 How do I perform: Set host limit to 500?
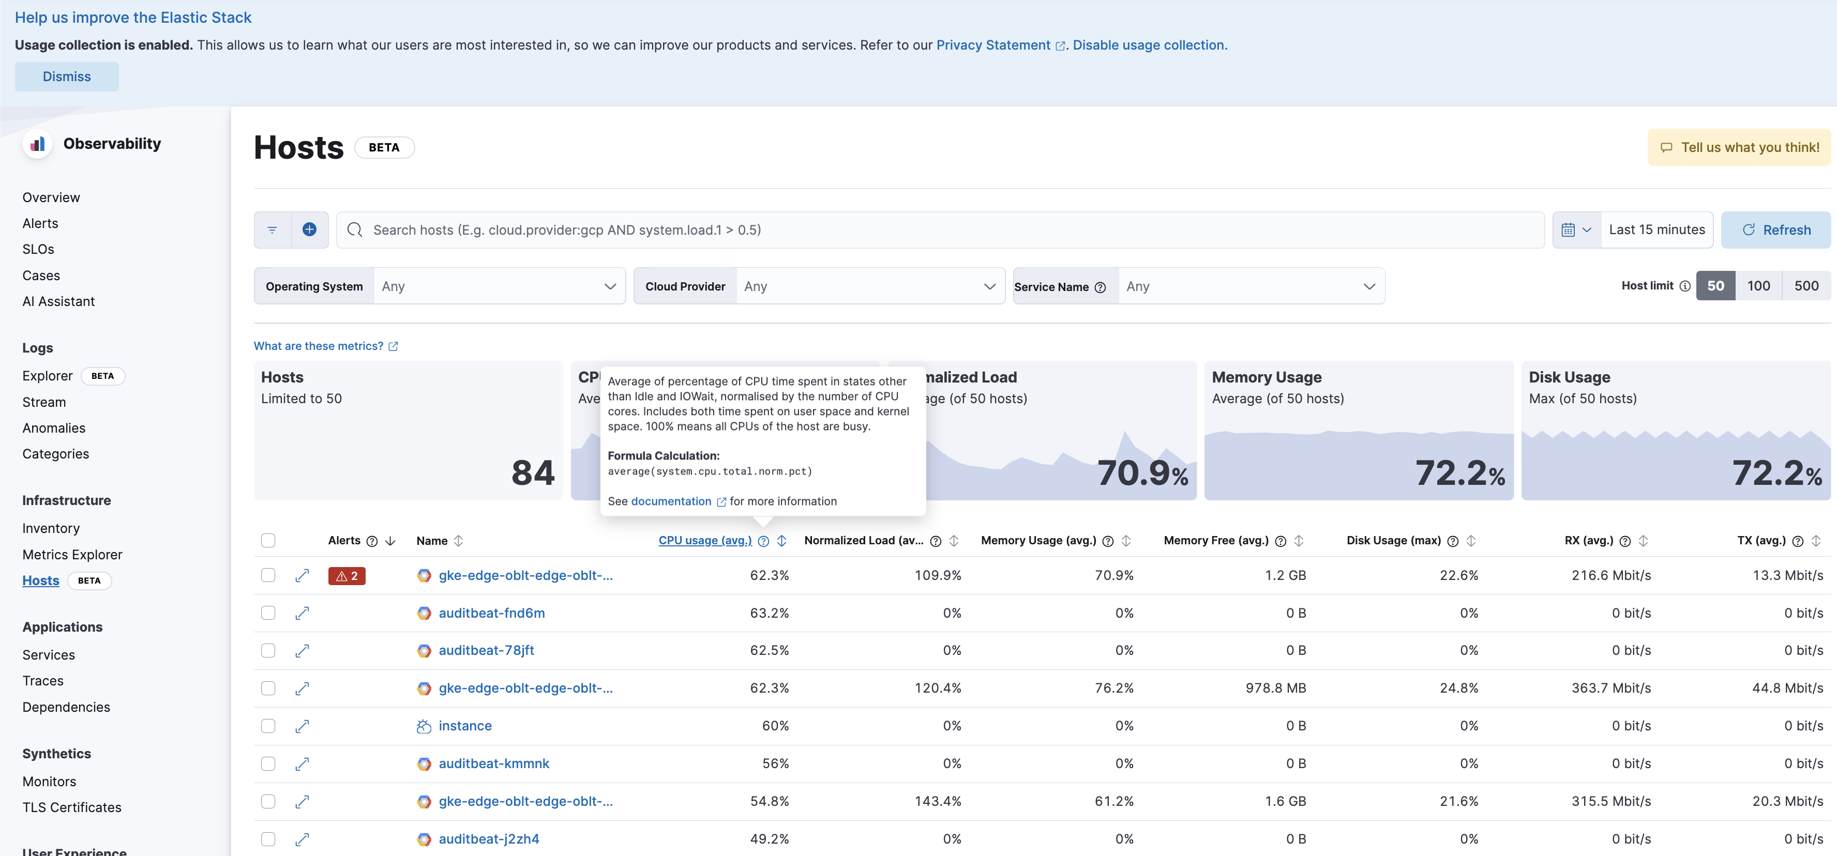(1806, 286)
